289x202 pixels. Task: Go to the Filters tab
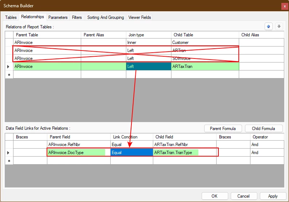pyautogui.click(x=77, y=17)
